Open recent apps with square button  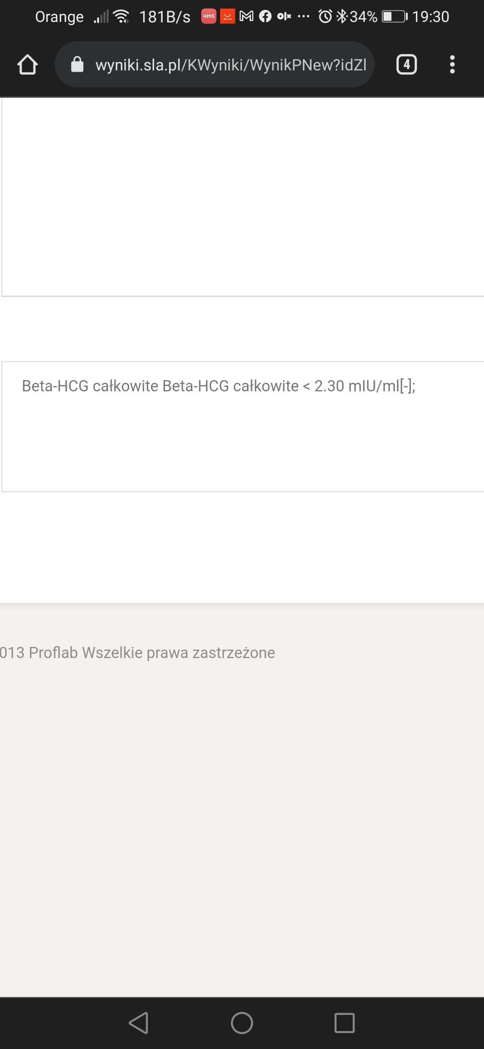(x=344, y=1023)
